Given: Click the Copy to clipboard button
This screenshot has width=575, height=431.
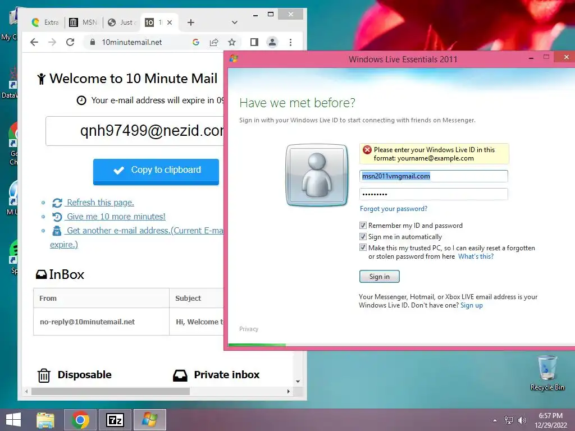Looking at the screenshot, I should click(156, 171).
